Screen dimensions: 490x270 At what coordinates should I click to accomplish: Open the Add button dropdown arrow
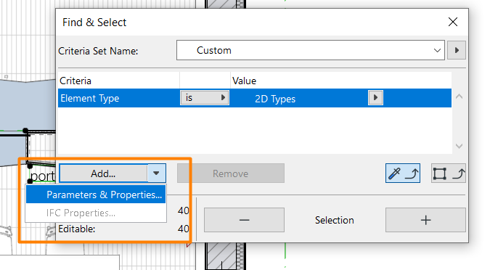click(156, 173)
